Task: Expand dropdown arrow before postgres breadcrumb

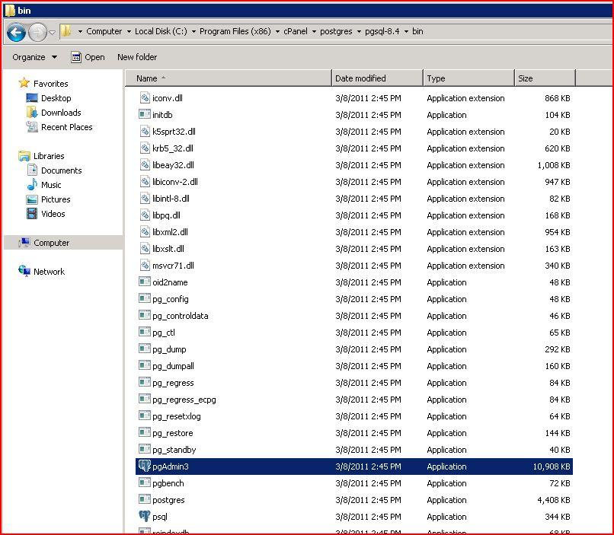Action: coord(314,31)
